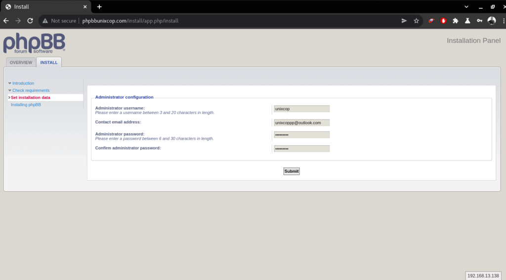Open a new browser tab
This screenshot has width=506, height=280.
(x=99, y=7)
